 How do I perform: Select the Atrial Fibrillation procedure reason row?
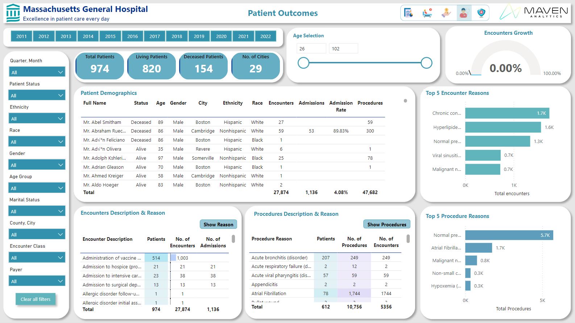[325, 293]
